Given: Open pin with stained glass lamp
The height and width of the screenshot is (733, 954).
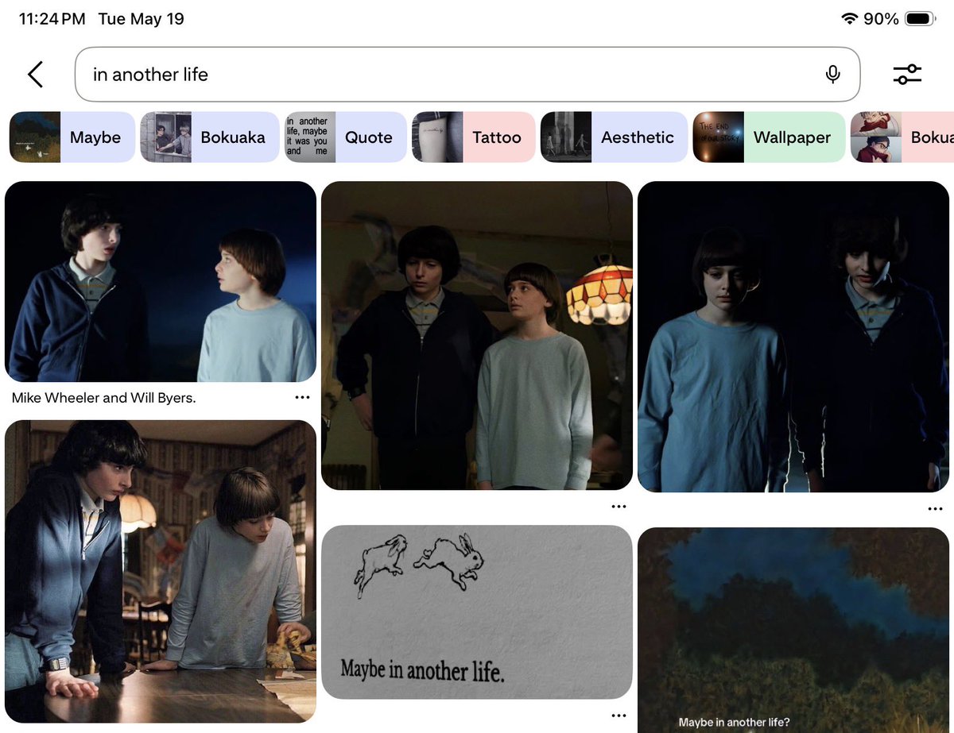Looking at the screenshot, I should pos(477,335).
